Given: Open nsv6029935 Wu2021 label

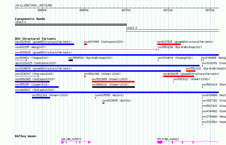Looking at the screenshot, I should [117, 101].
